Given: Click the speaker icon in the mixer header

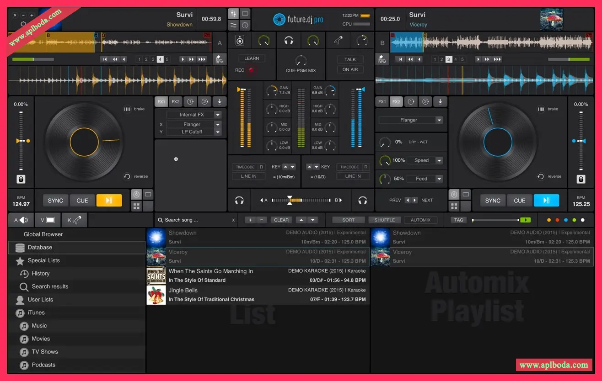Looking at the screenshot, I should [x=240, y=41].
